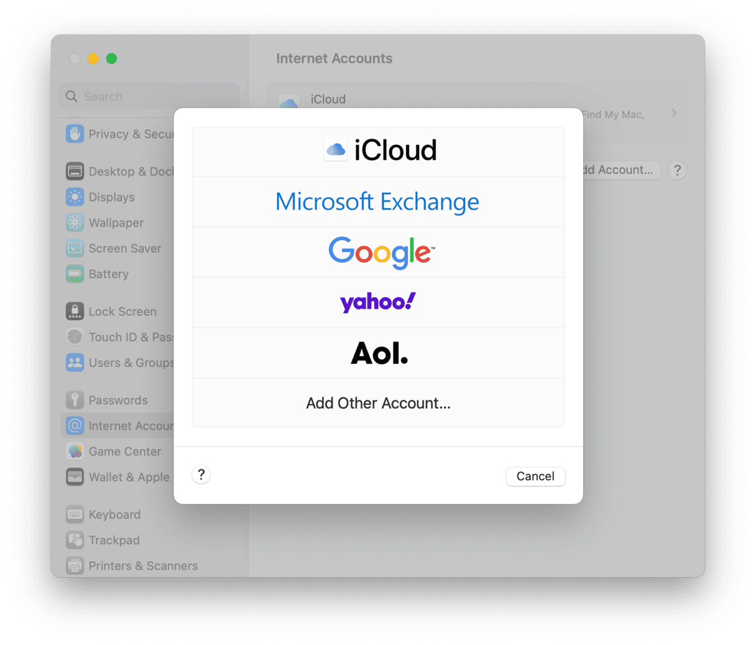Select the Passwords label in sidebar
Screen dimensions: 756x645
118,401
